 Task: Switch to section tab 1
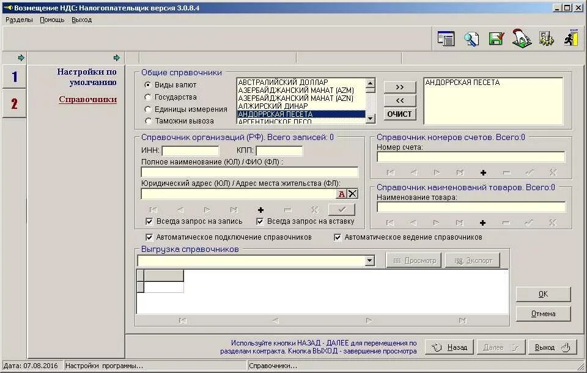coord(14,77)
